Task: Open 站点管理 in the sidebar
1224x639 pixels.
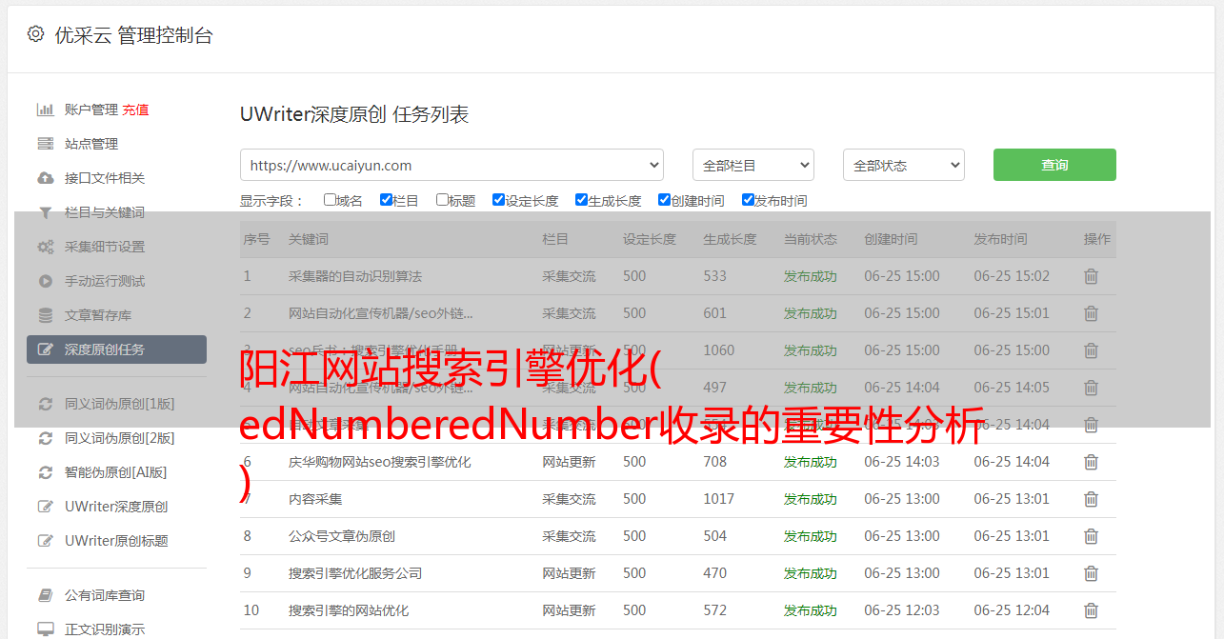Action: (91, 144)
